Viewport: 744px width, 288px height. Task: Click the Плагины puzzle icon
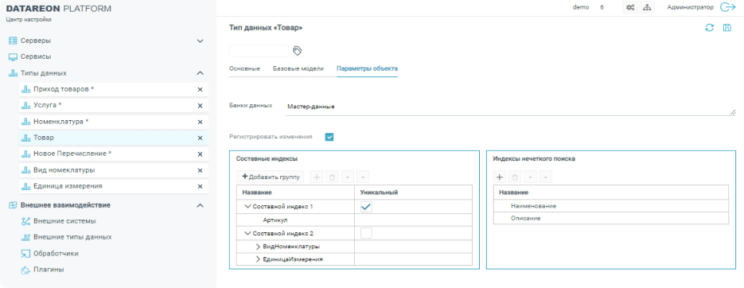point(25,270)
